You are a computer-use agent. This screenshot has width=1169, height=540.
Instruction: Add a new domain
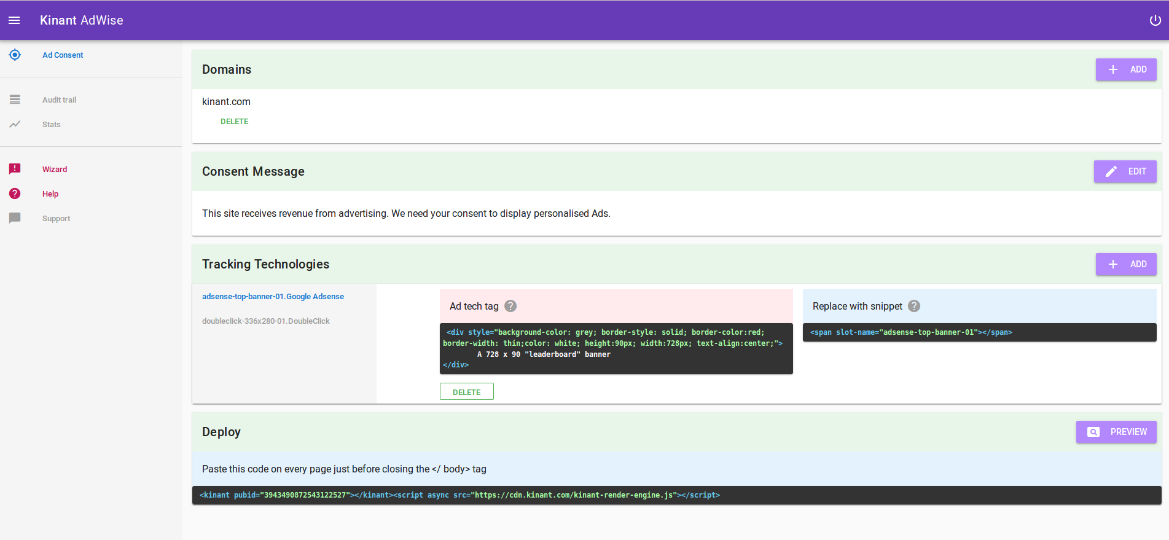[1126, 69]
